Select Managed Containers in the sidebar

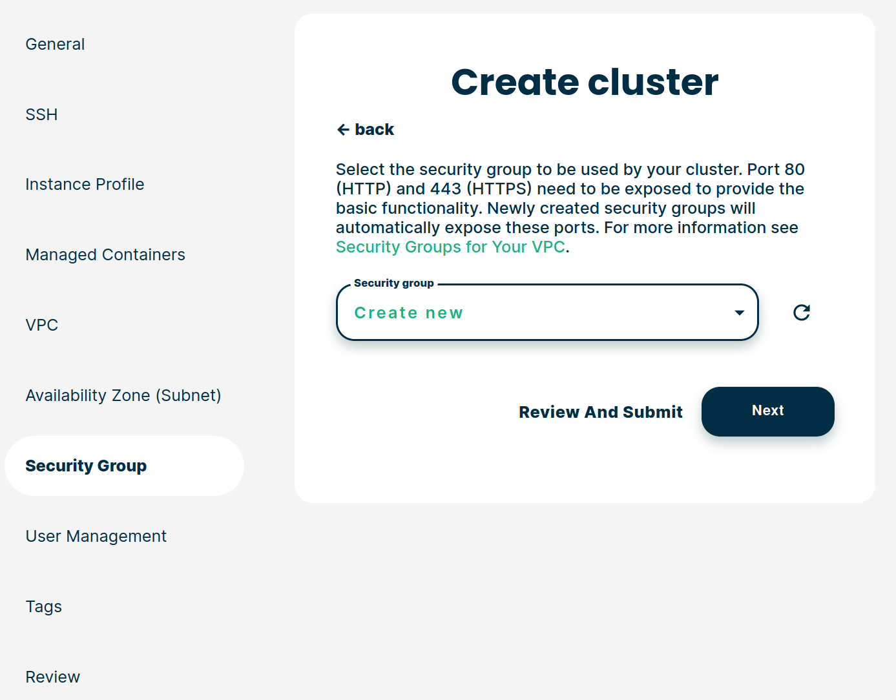105,255
